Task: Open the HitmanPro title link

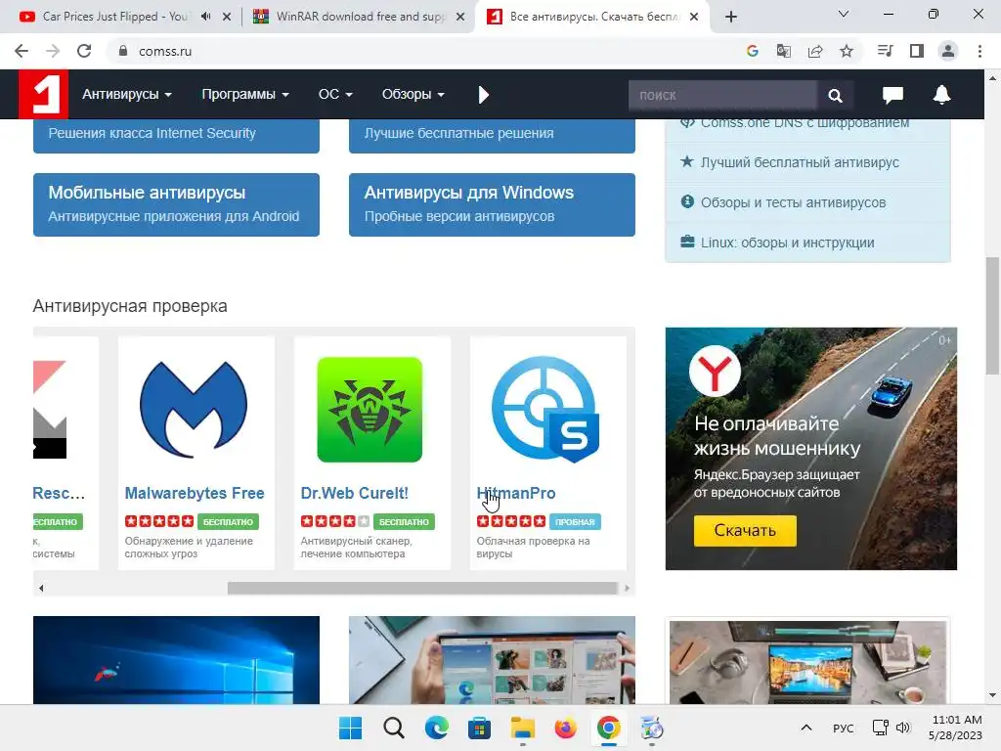Action: [x=516, y=493]
